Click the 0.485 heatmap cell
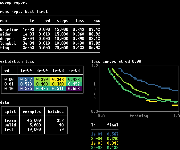This screenshot has height=150, width=180. 42,89
